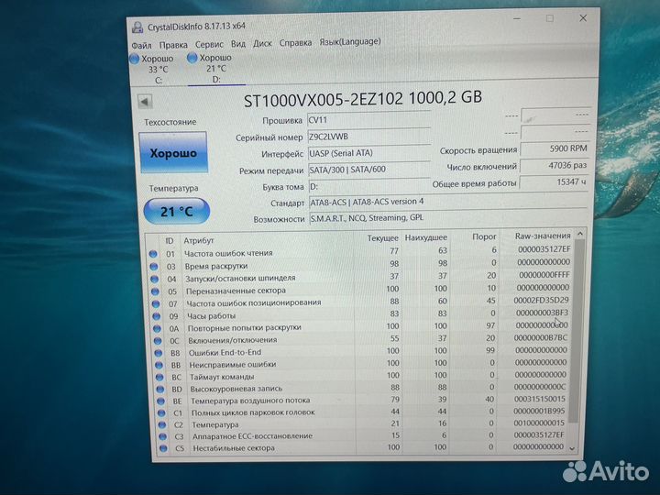This screenshot has height=495, width=660.
Task: Open the Вид menu
Action: point(237,44)
